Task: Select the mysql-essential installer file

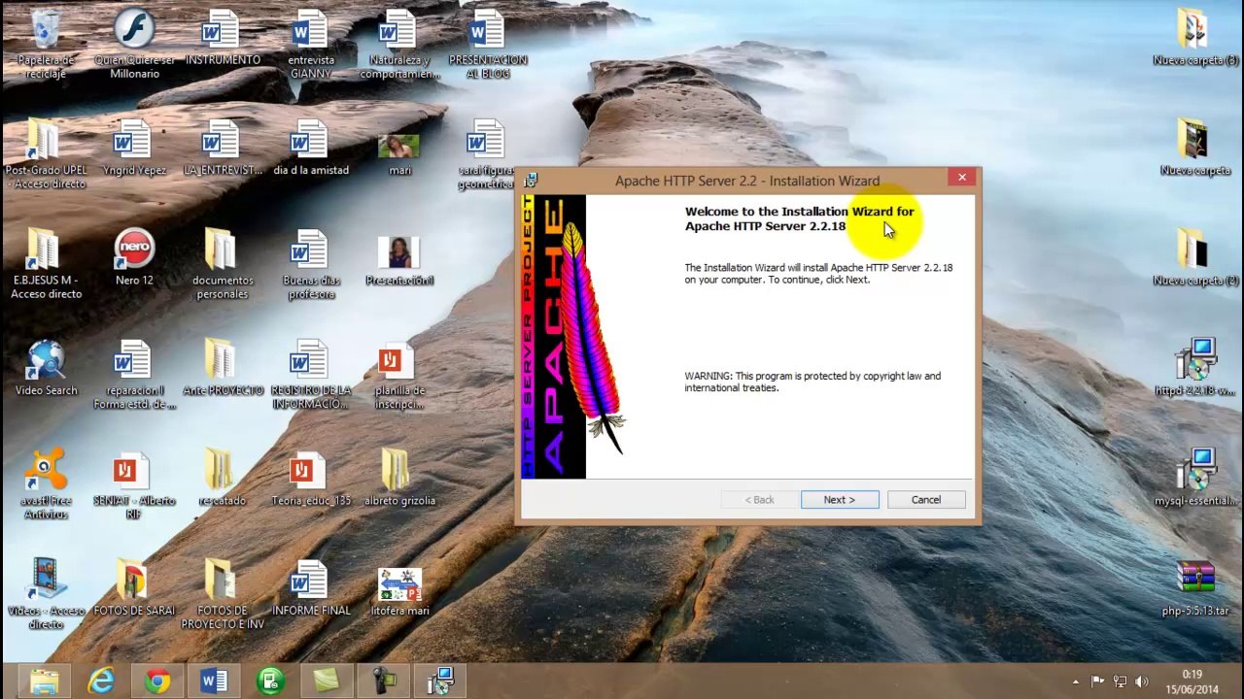Action: 1195,479
